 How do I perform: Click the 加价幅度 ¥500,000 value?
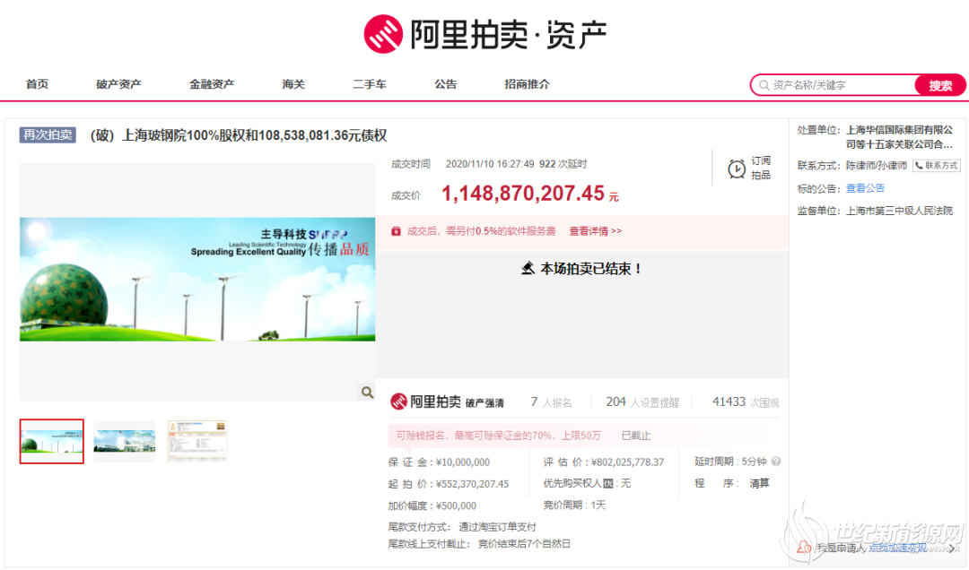click(456, 505)
